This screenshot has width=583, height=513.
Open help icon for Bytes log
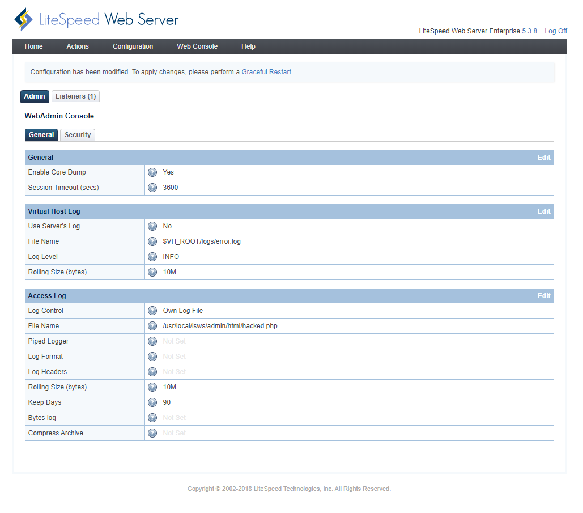[152, 418]
